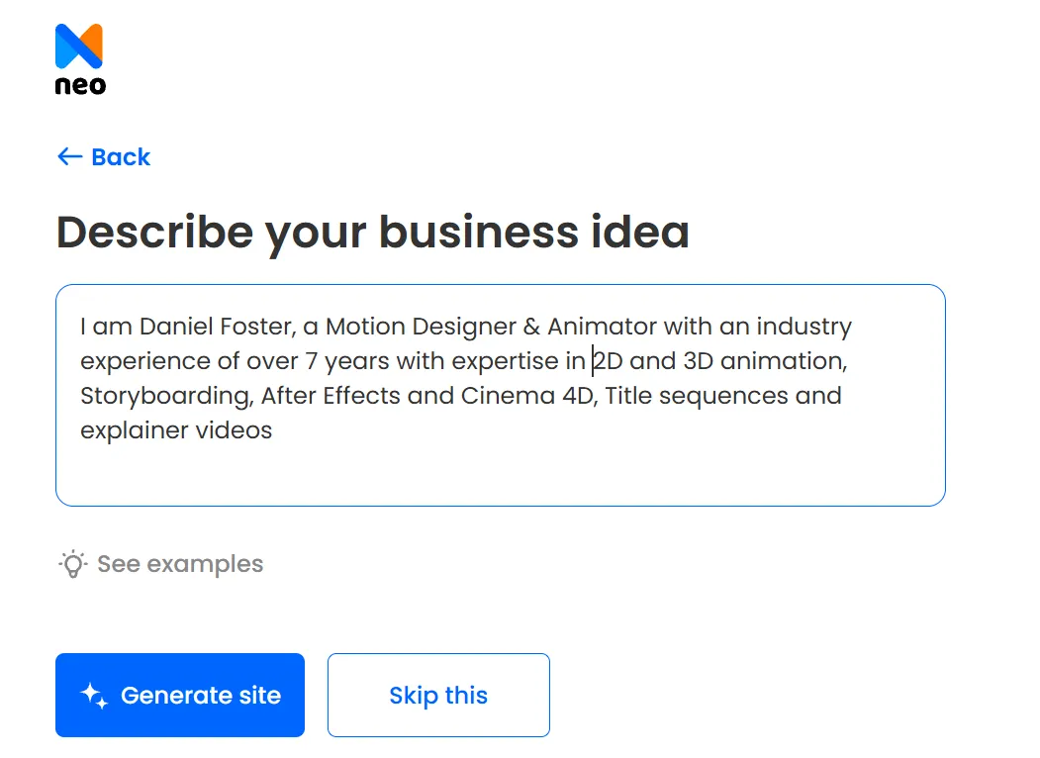Click 'Title sequences' in the text box
The image size is (1040, 758).
[x=697, y=396]
